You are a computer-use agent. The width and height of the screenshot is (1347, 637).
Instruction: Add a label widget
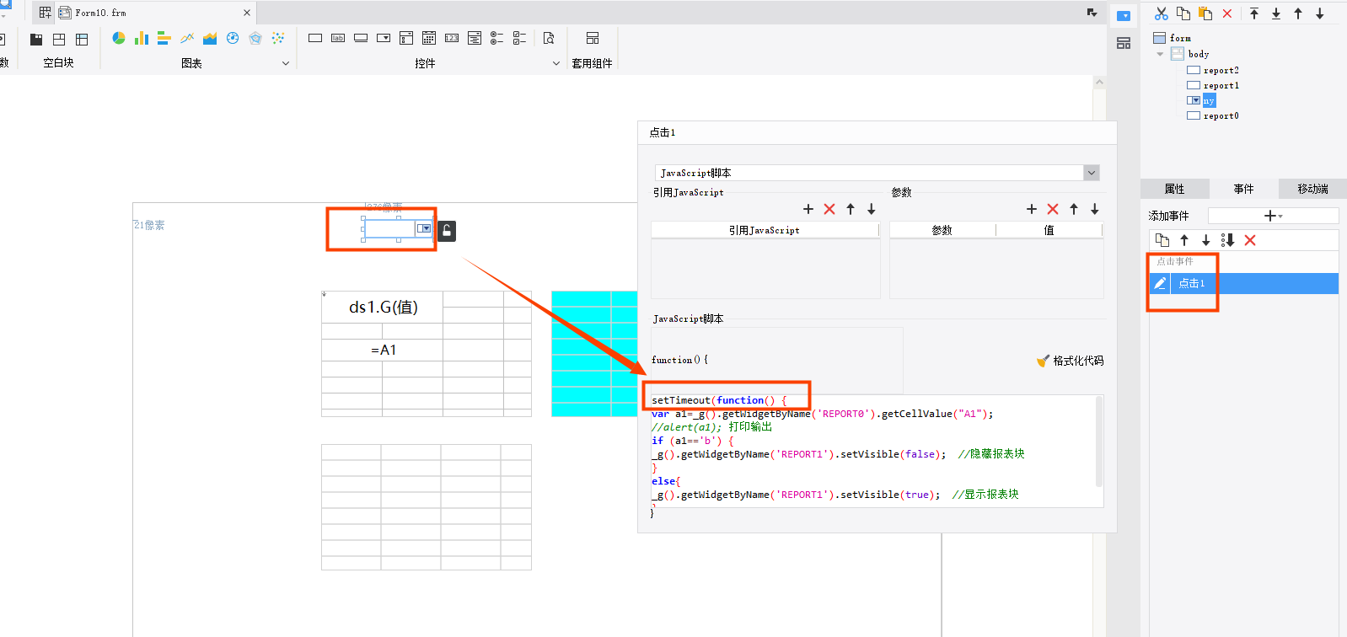[338, 39]
